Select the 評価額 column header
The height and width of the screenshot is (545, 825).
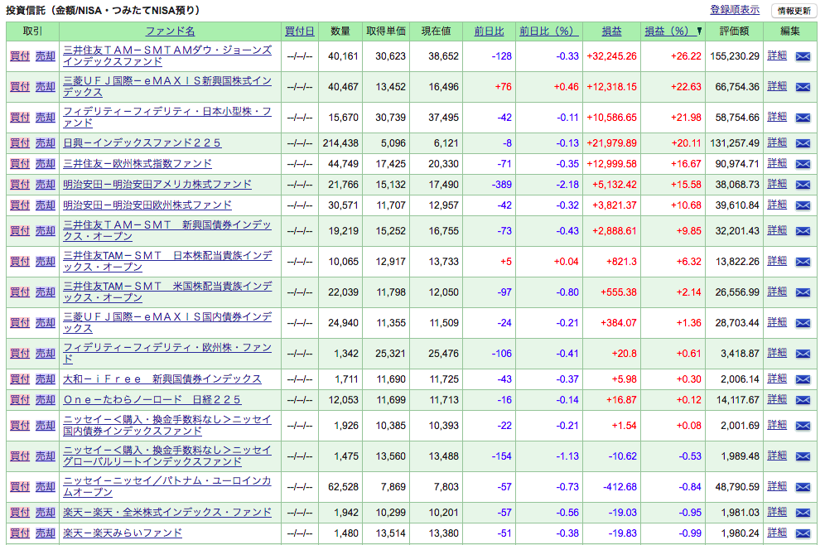tap(734, 31)
